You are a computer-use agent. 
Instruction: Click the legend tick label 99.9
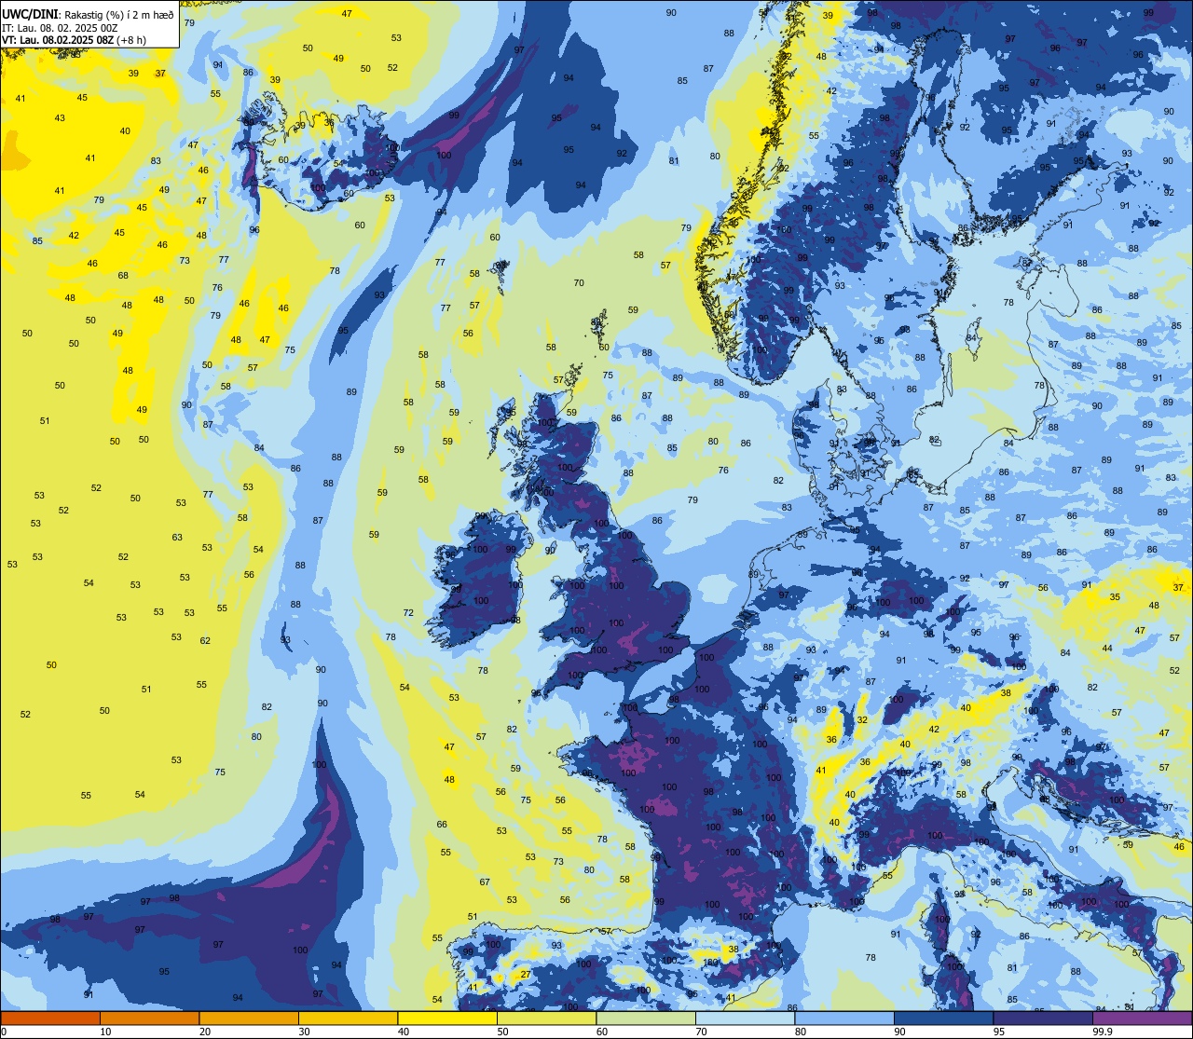coord(1103,1031)
